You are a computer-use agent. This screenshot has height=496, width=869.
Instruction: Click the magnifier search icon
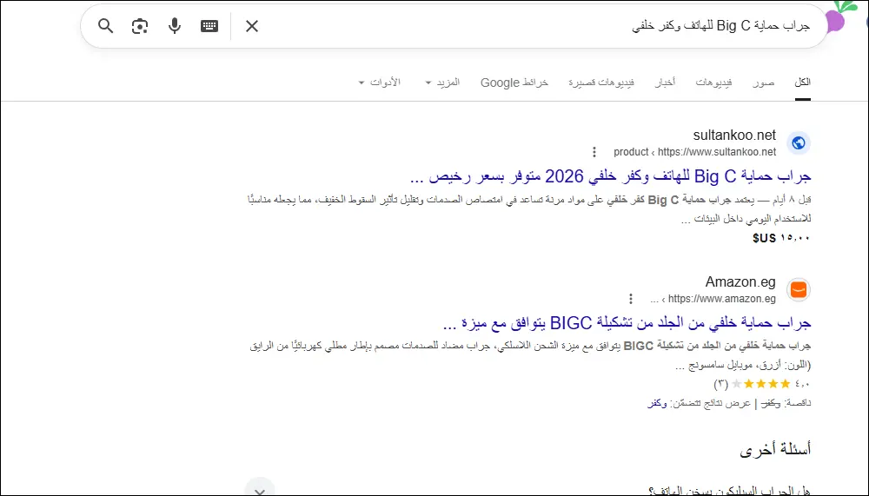105,26
